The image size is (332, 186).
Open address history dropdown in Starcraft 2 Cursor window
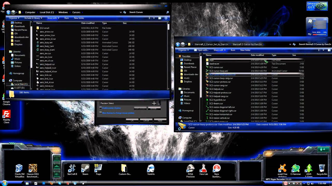290,44
